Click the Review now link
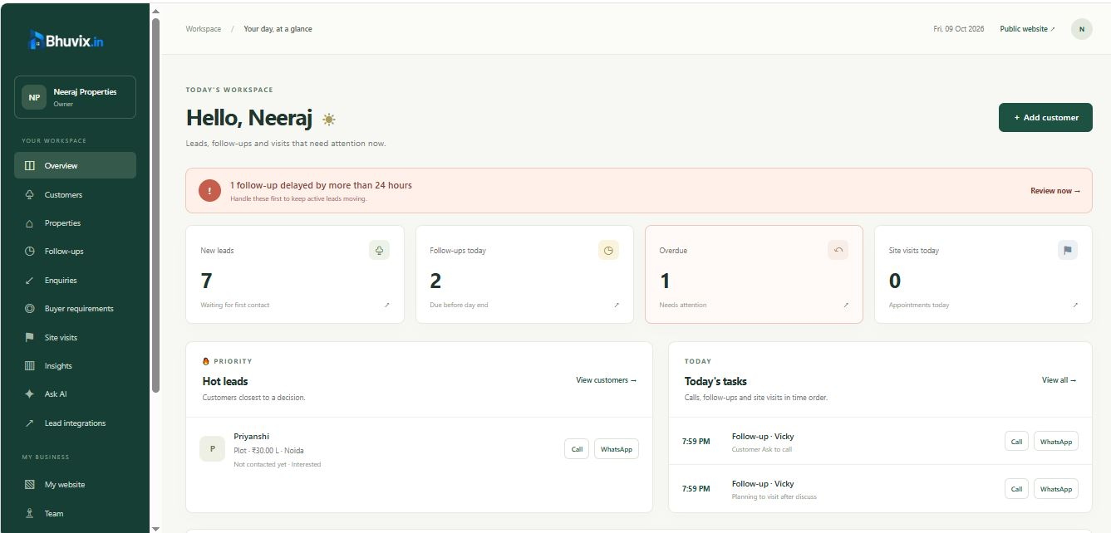1111x533 pixels. 1055,191
